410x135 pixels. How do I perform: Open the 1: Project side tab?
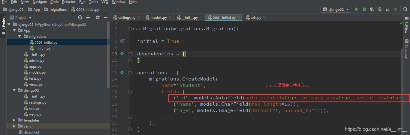3,25
